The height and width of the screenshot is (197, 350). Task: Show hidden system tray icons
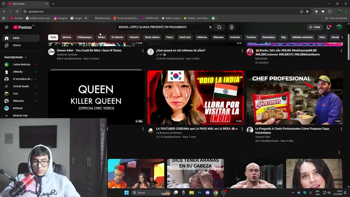tap(293, 193)
